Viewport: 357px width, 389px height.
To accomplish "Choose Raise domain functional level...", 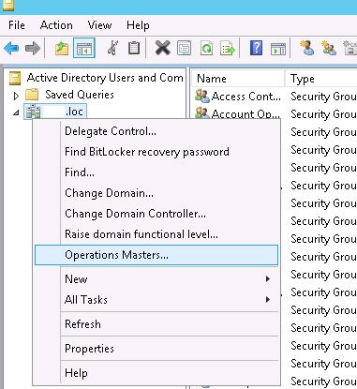I will (x=156, y=234).
